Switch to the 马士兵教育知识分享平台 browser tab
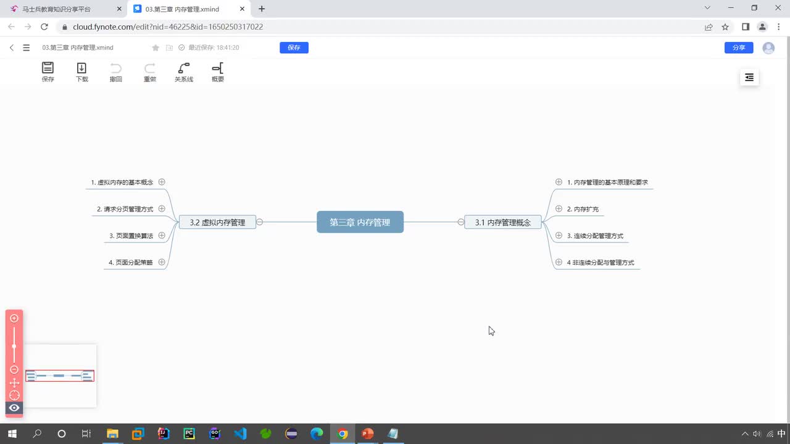This screenshot has height=444, width=790. [64, 9]
